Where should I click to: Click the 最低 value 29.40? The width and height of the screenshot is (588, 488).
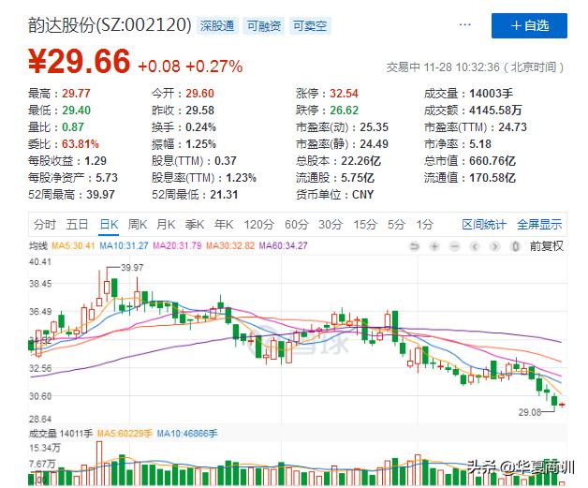pyautogui.click(x=76, y=111)
